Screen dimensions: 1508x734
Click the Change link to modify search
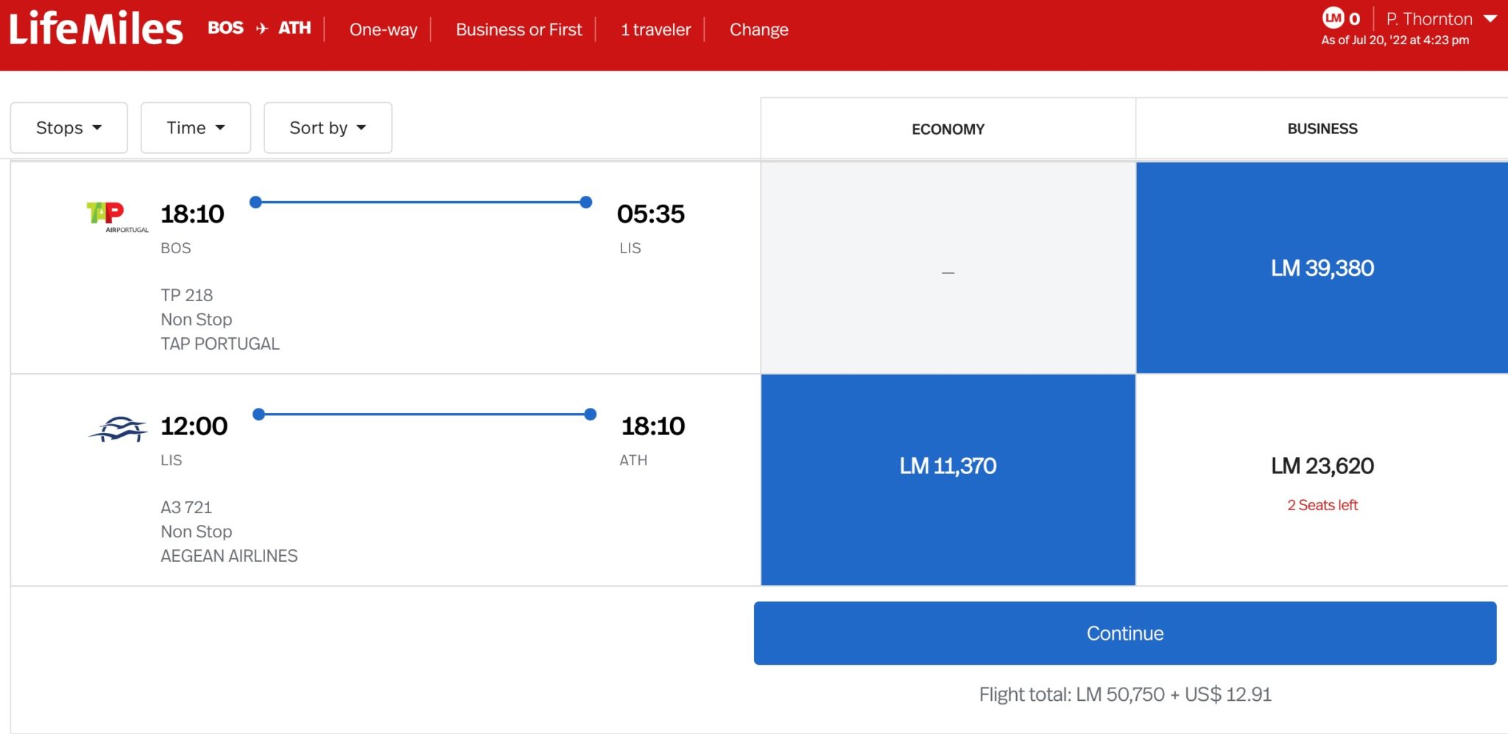[758, 29]
